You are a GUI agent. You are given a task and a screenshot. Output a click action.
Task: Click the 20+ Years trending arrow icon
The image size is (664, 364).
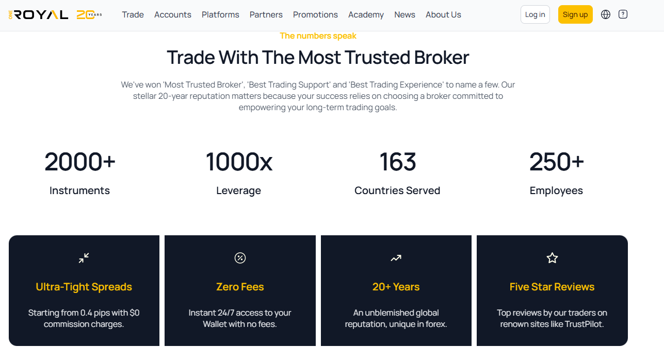[x=396, y=258]
